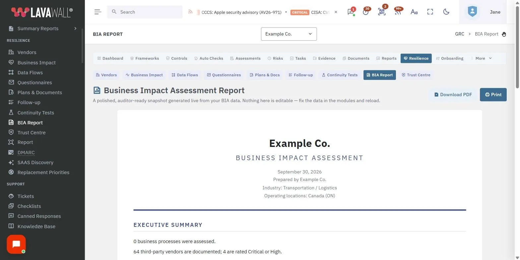520x260 pixels.
Task: Click the Jane user name
Action: (495, 12)
